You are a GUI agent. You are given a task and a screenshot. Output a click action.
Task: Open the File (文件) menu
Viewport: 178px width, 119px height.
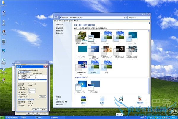click(x=56, y=21)
